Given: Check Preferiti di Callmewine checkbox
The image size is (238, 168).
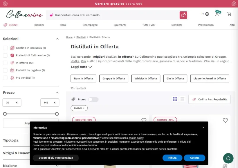Looking at the screenshot, I should coord(5,55).
